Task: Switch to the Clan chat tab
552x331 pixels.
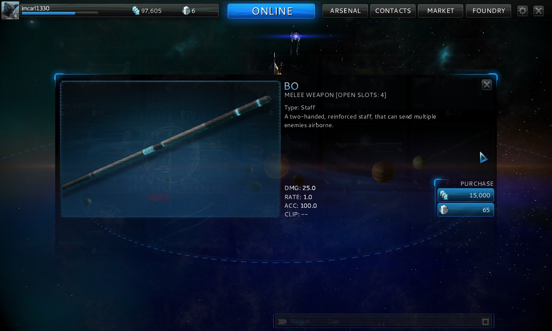Action: click(333, 322)
